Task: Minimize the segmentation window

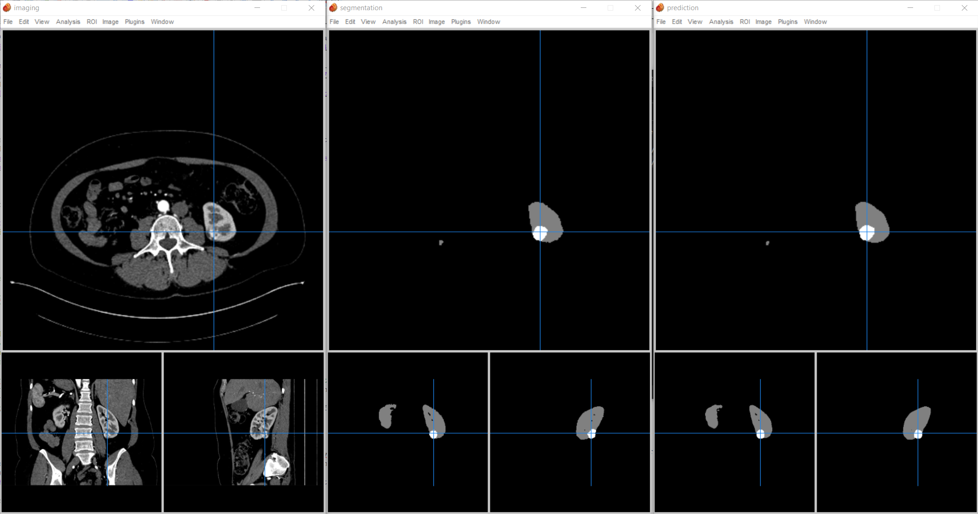Action: pos(584,8)
